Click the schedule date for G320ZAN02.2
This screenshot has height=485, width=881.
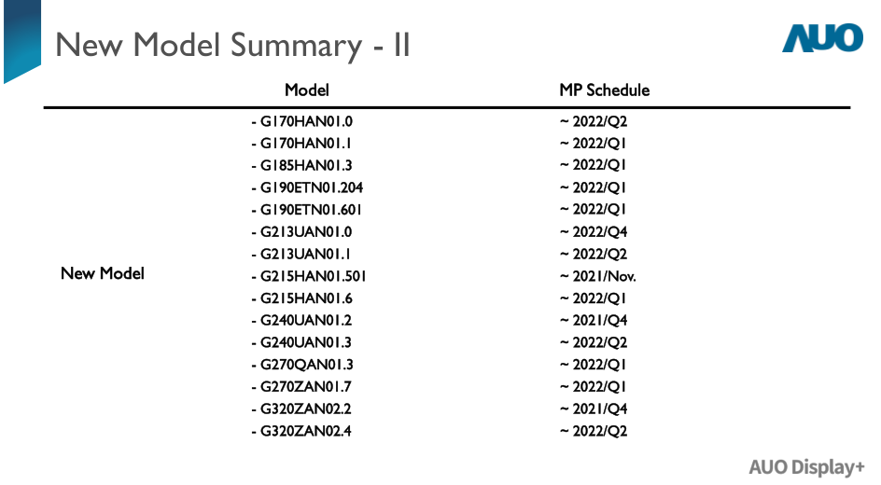[594, 409]
